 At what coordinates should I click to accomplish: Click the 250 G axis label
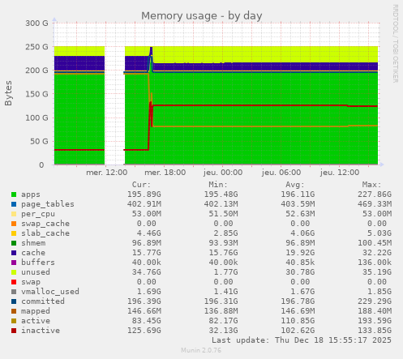[36, 47]
